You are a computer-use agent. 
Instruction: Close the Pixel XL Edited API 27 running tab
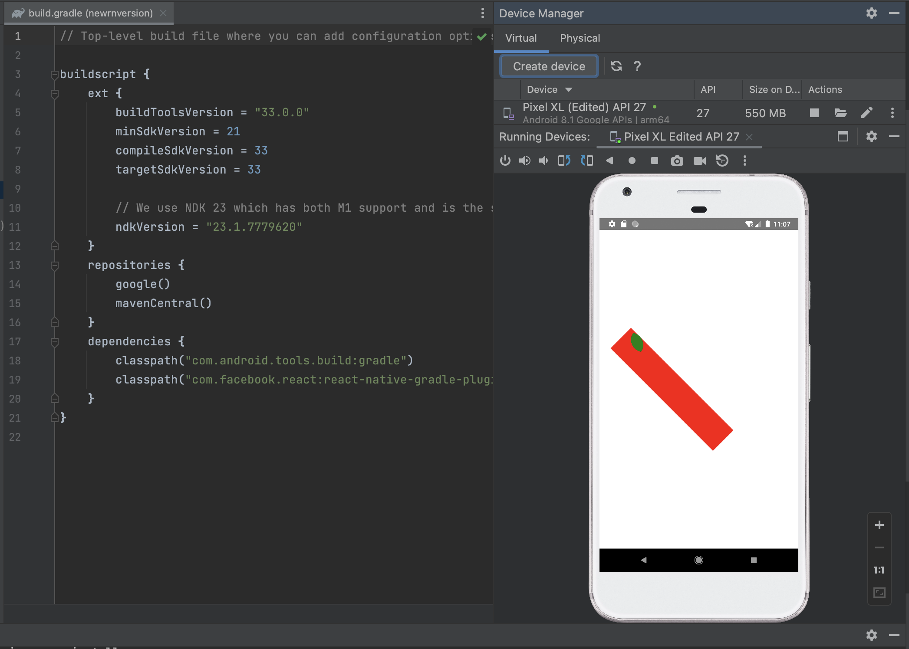coord(750,137)
